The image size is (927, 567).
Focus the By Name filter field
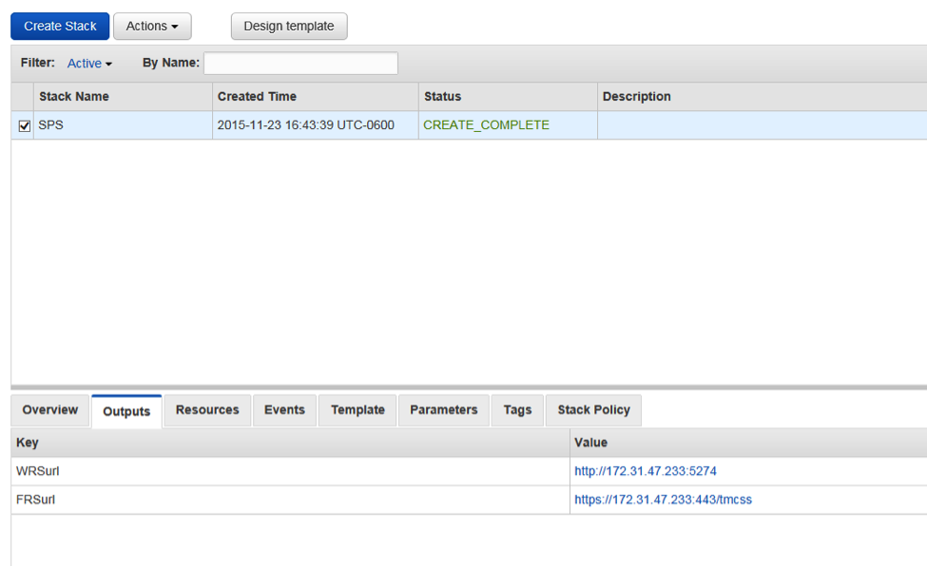[300, 64]
